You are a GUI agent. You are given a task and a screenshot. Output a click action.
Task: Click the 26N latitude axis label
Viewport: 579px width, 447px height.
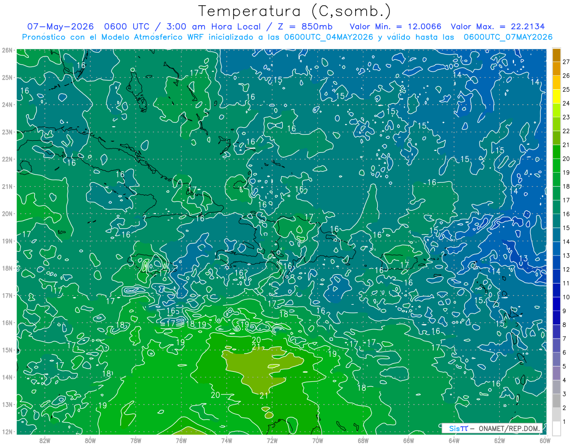[x=7, y=50]
